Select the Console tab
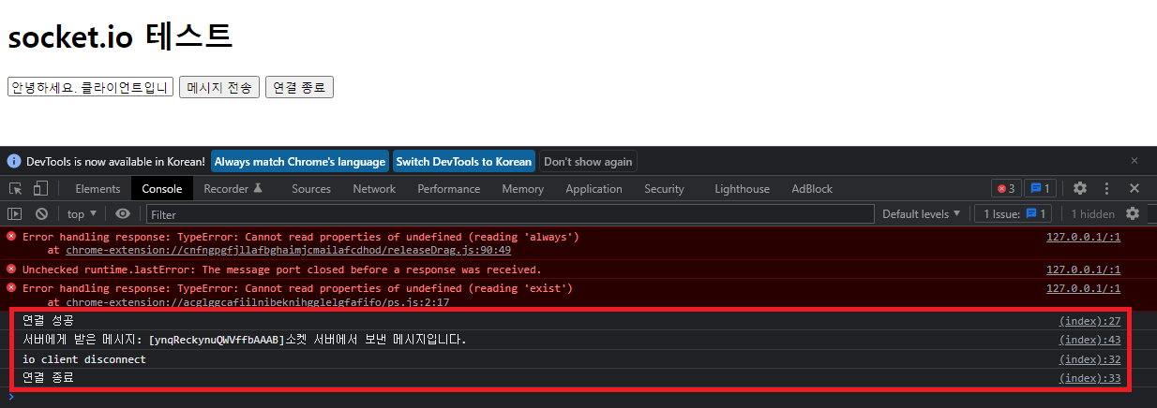Image resolution: width=1157 pixels, height=408 pixels. [x=162, y=189]
